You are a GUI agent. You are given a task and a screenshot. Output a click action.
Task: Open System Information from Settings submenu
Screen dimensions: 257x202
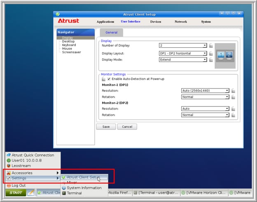tap(84, 188)
